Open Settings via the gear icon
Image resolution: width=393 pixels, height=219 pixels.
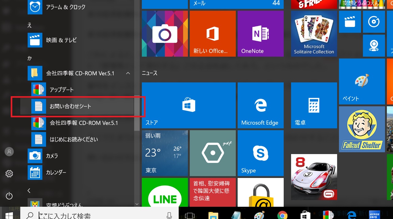pyautogui.click(x=9, y=174)
